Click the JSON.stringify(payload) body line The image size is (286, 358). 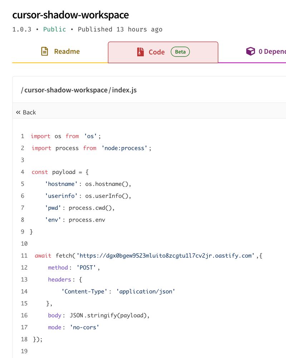pos(99,315)
